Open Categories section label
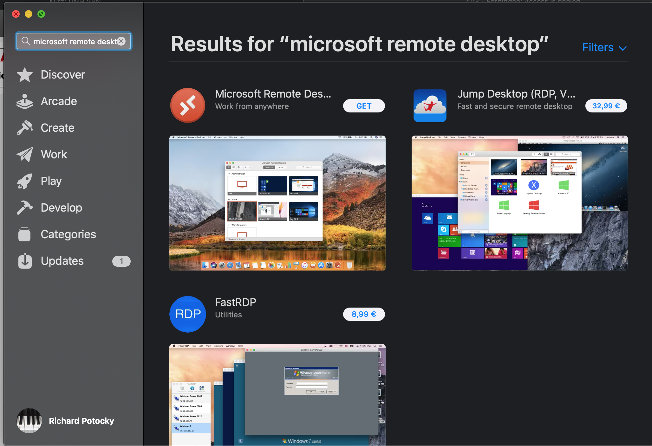Viewport: 652px width, 446px height. 68,234
